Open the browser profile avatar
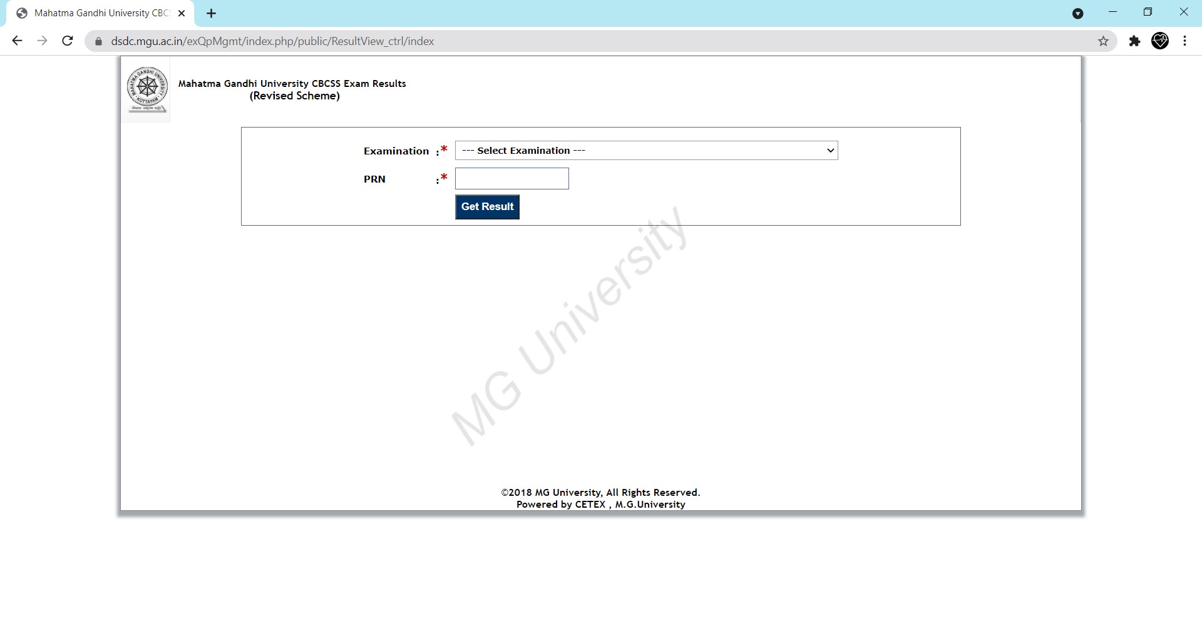 pos(1160,41)
